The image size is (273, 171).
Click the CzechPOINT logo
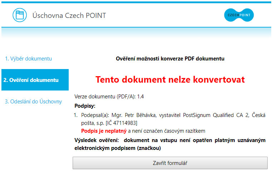pos(239,15)
